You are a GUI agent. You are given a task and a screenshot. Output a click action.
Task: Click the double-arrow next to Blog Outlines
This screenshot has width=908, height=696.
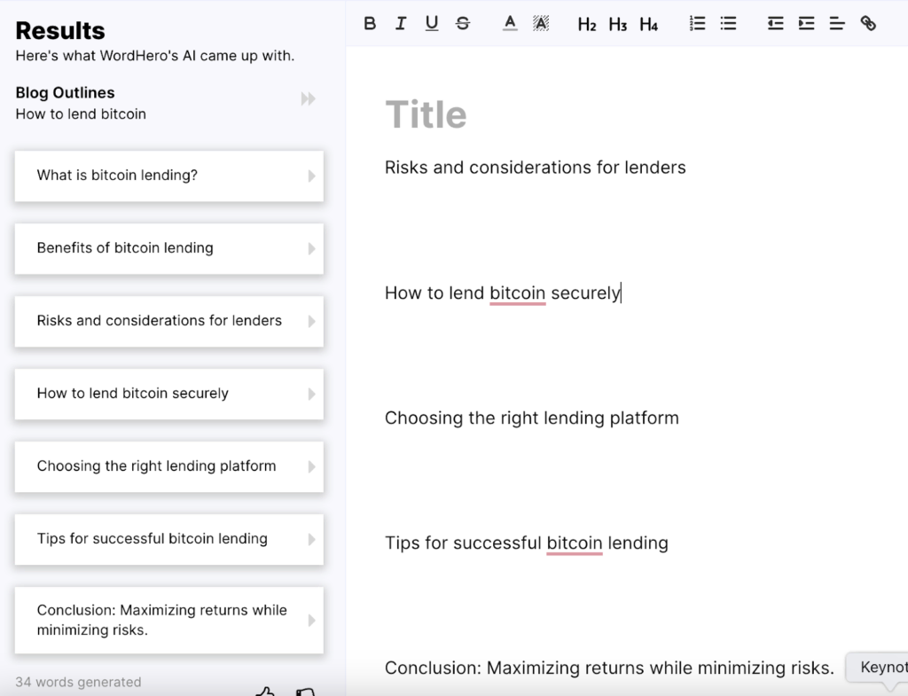pyautogui.click(x=308, y=98)
